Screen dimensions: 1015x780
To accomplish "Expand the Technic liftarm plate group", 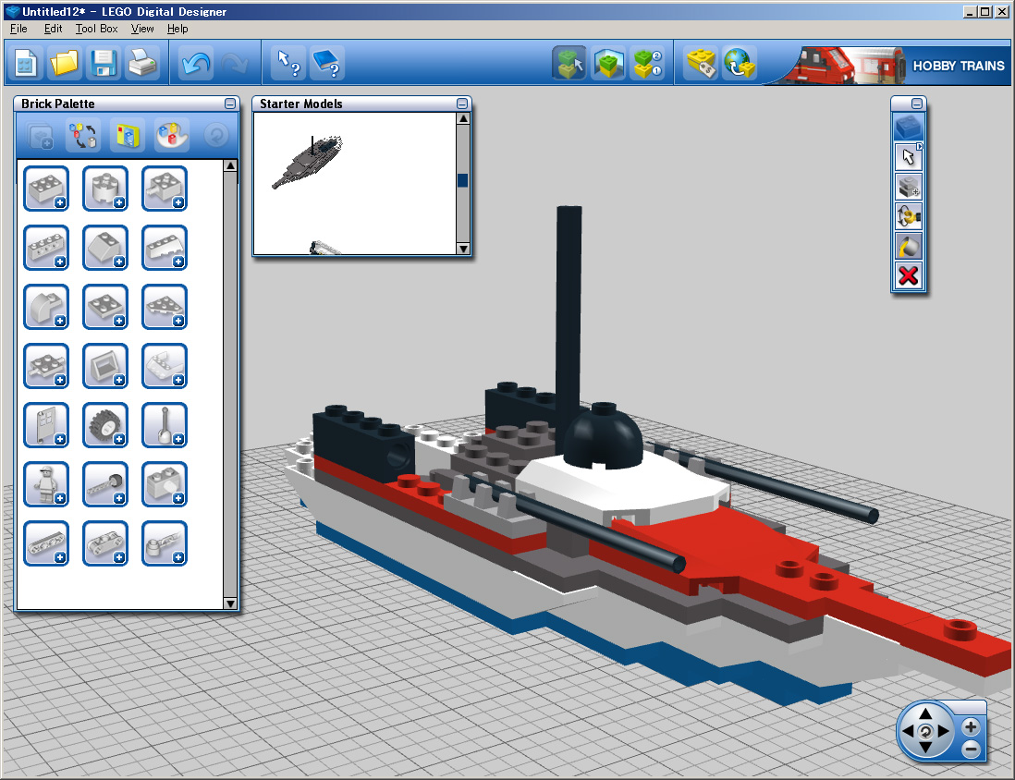I will 105,543.
